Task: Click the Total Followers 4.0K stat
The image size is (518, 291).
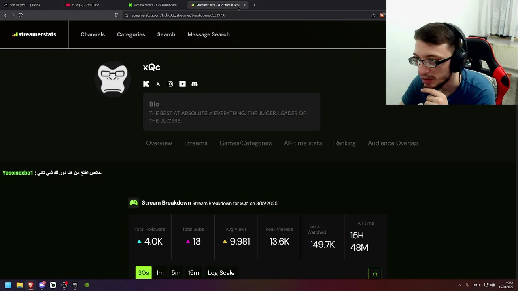Action: 150,237
